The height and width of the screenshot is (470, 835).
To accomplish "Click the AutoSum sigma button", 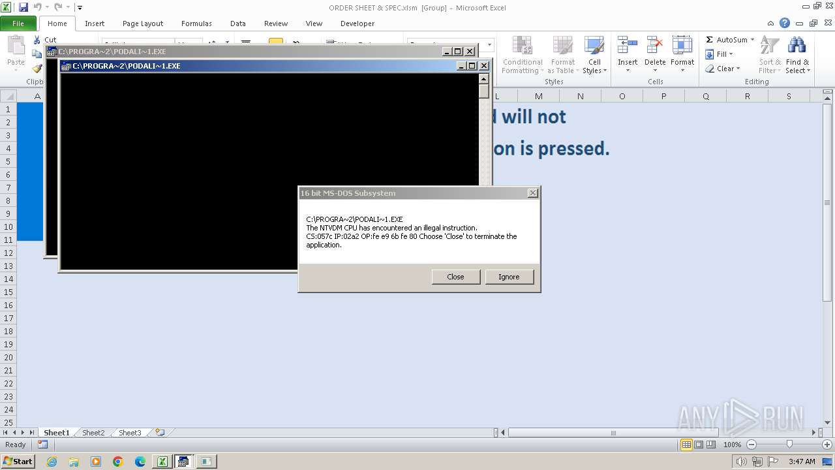I will (x=725, y=40).
